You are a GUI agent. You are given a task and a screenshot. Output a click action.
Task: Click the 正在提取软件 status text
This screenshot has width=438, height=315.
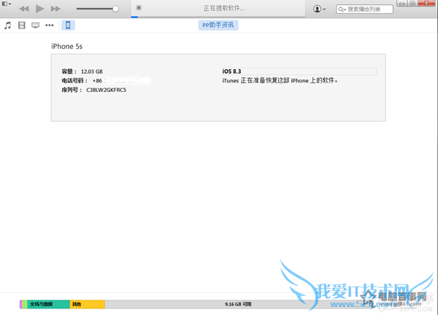click(224, 8)
